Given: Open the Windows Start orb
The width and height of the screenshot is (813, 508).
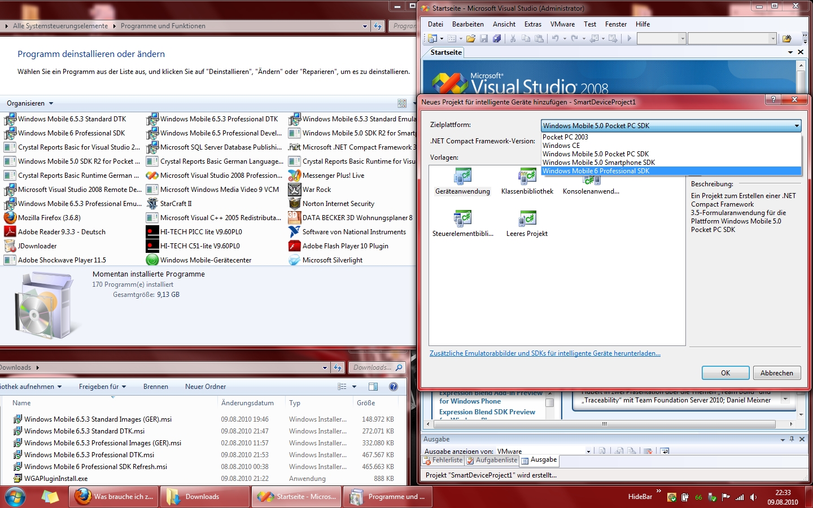Looking at the screenshot, I should pos(15,497).
